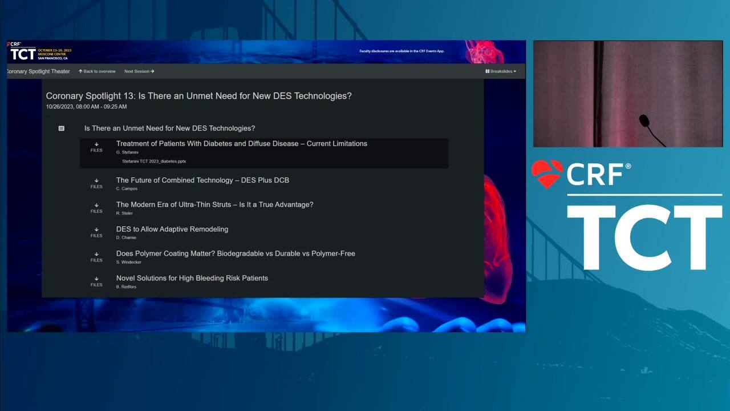The width and height of the screenshot is (730, 411).
Task: Click the session date and time text
Action: point(86,107)
